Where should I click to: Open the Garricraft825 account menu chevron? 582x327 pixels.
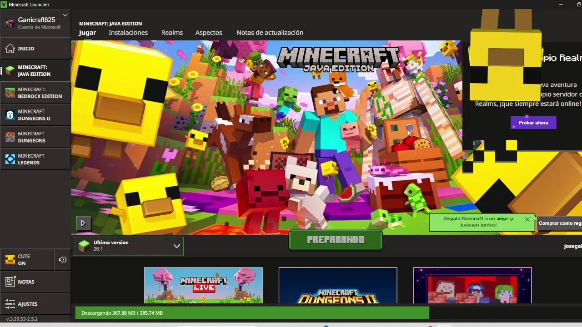click(65, 15)
